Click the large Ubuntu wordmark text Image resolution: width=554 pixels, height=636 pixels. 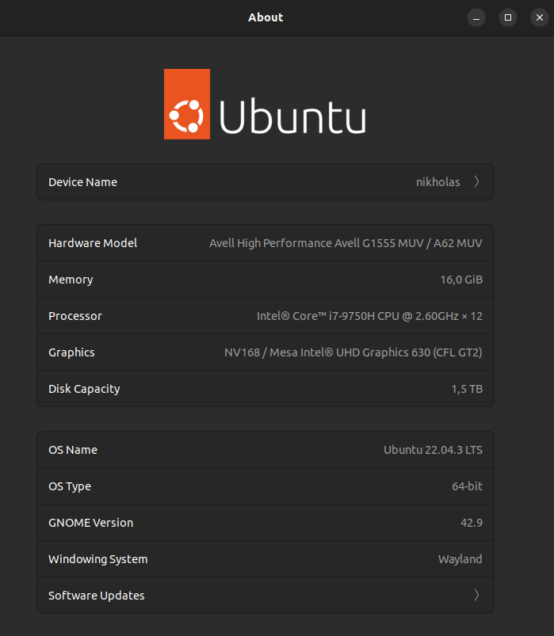tap(292, 116)
